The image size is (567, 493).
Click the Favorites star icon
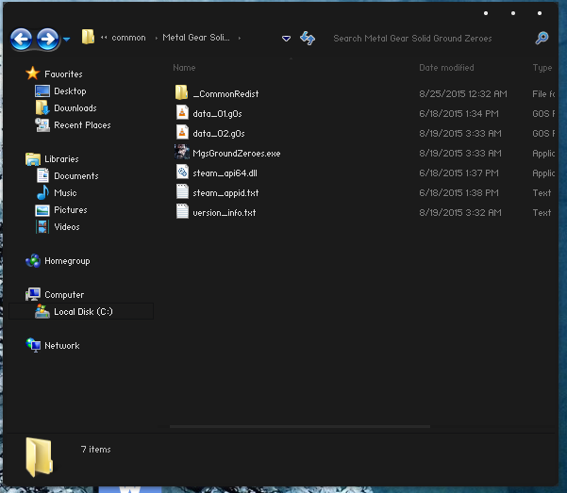[x=32, y=73]
